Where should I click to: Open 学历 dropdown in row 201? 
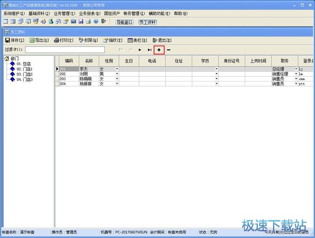pos(216,69)
